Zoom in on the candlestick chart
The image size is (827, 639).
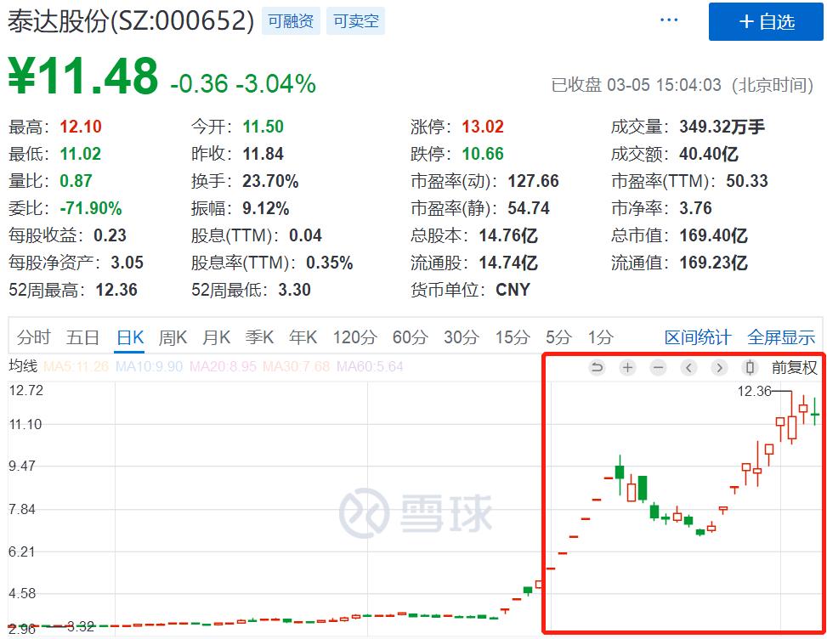tap(627, 367)
